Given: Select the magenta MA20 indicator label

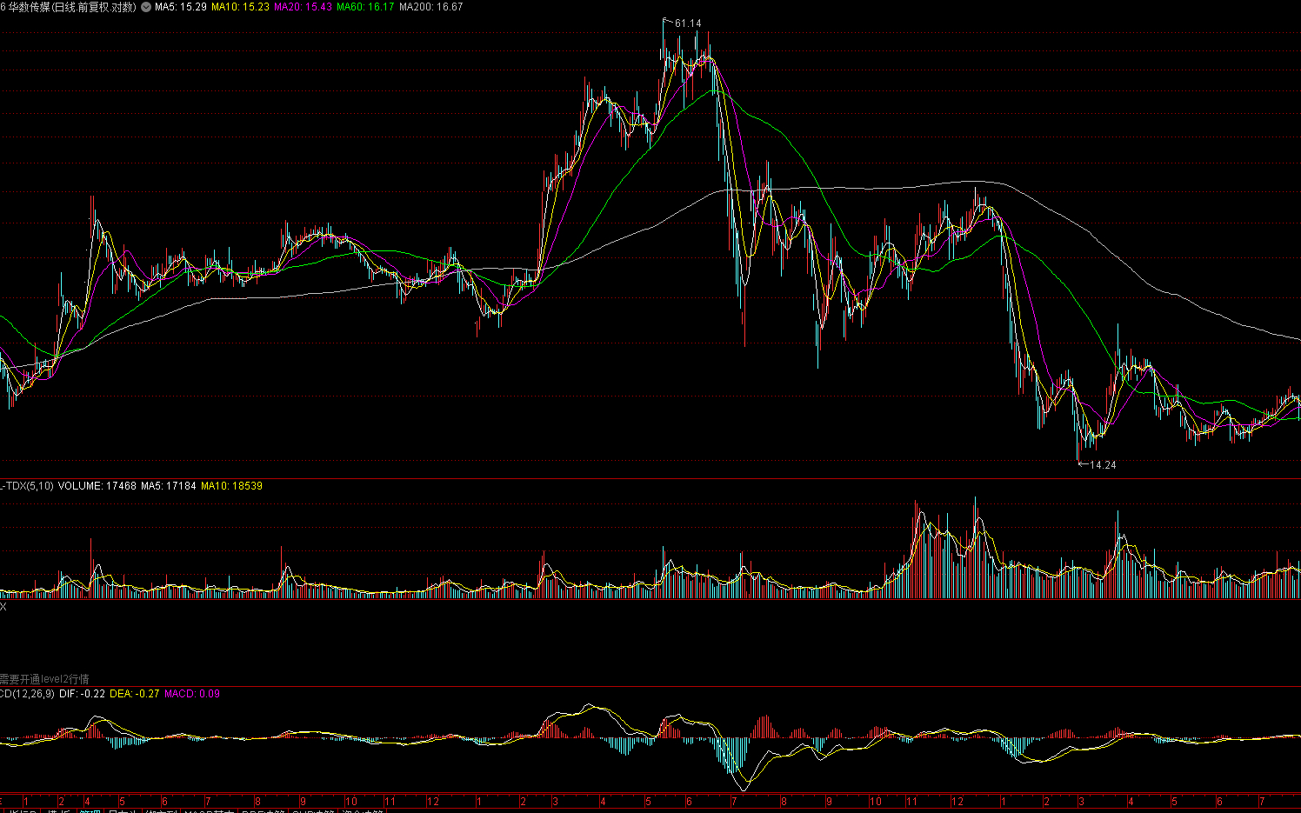Looking at the screenshot, I should coord(303,7).
